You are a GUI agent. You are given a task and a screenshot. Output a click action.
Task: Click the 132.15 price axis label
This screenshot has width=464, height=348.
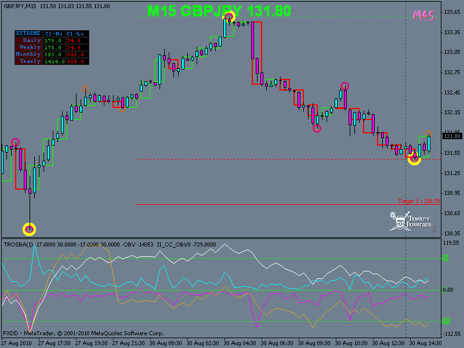coord(452,113)
